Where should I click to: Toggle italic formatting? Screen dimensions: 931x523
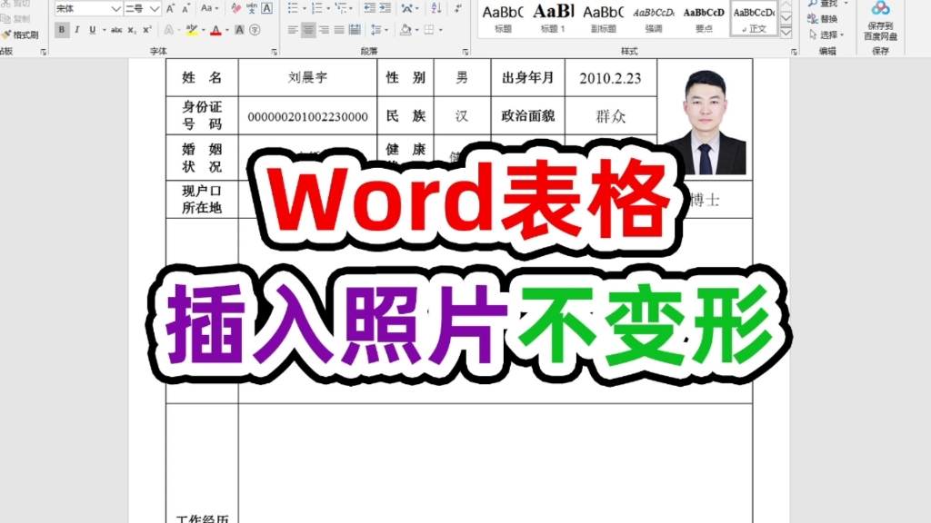click(77, 29)
